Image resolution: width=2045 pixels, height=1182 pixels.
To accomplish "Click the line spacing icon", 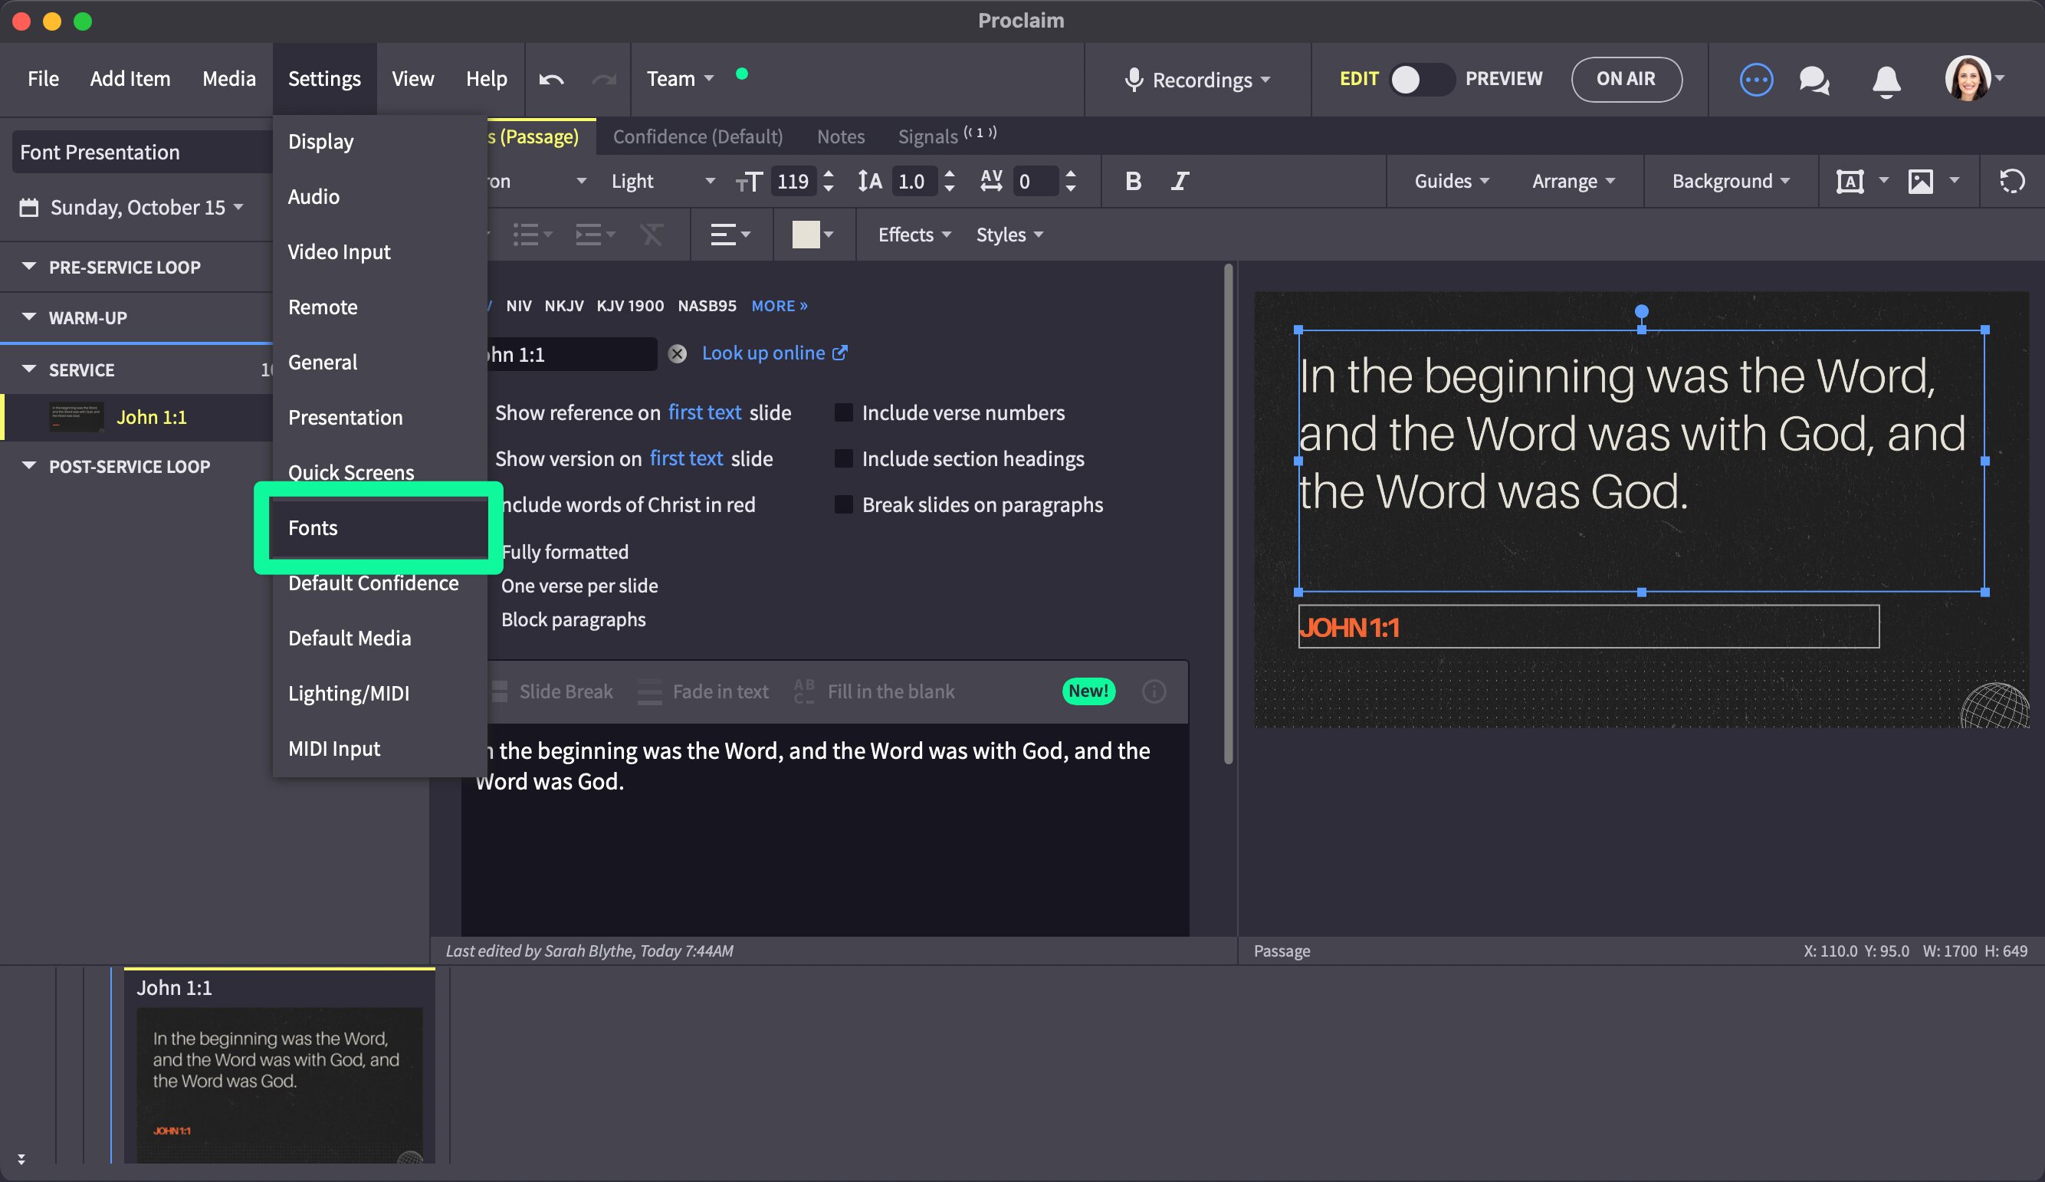I will [869, 181].
